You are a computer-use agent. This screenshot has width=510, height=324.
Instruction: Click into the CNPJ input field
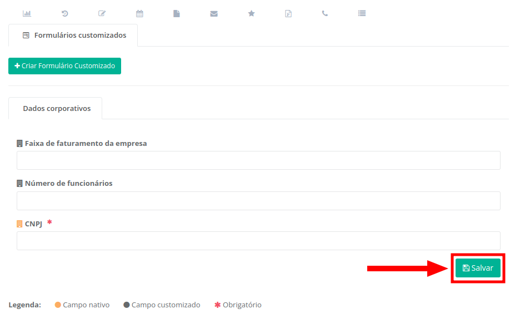pos(258,241)
